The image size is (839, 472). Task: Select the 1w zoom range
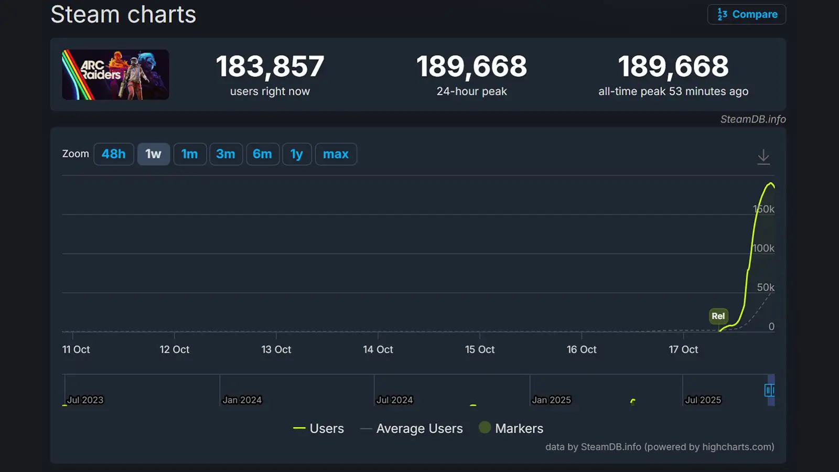[153, 154]
